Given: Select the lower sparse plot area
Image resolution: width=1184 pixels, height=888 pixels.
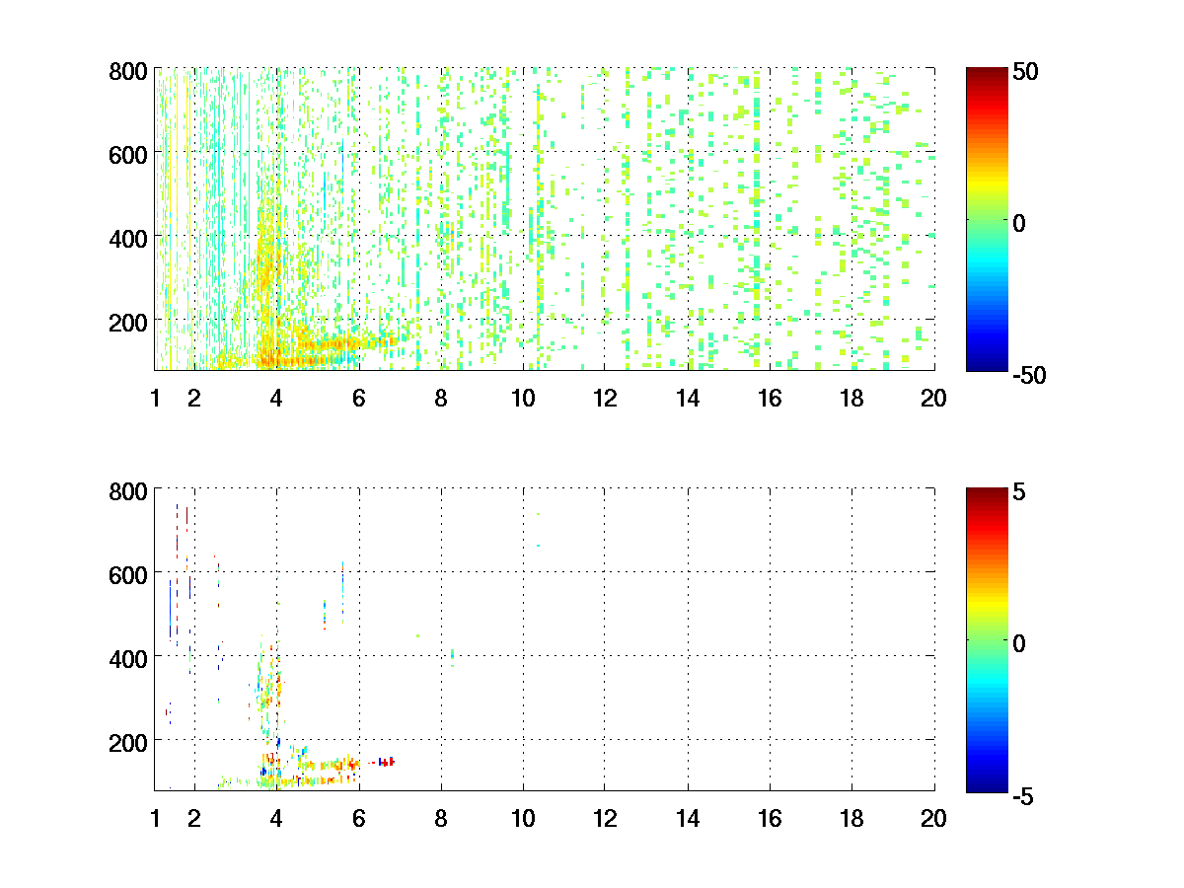Looking at the screenshot, I should tap(545, 638).
